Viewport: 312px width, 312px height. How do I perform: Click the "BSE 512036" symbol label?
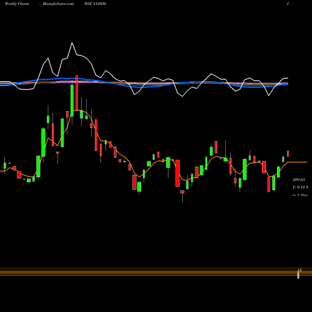95,4
